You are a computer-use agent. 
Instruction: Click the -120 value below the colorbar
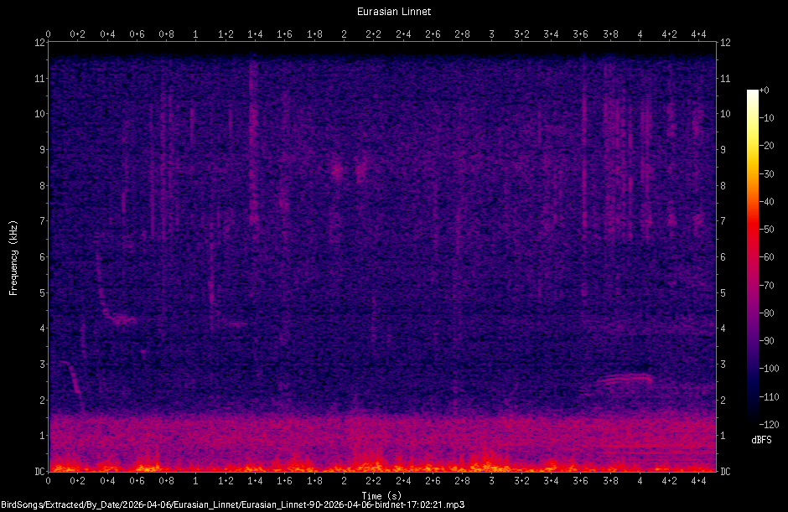770,424
